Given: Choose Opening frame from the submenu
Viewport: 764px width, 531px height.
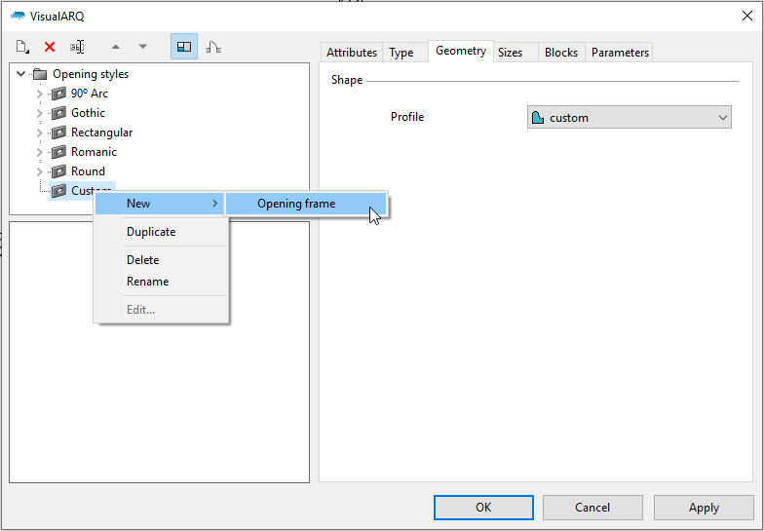Looking at the screenshot, I should tap(296, 204).
